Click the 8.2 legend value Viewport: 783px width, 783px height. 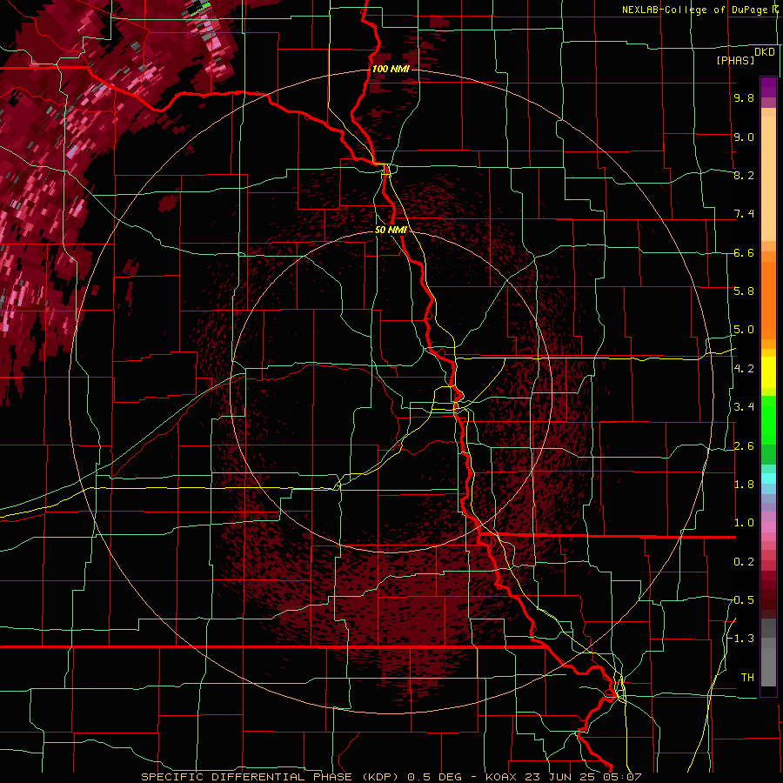coord(744,175)
